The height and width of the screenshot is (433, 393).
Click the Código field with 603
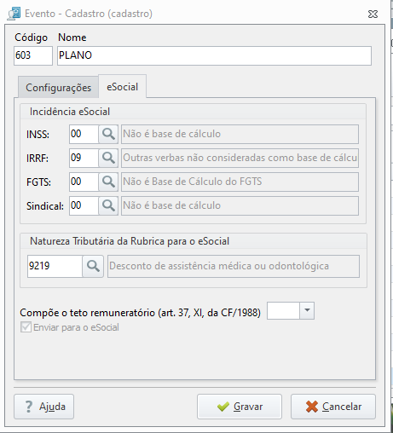coord(33,55)
